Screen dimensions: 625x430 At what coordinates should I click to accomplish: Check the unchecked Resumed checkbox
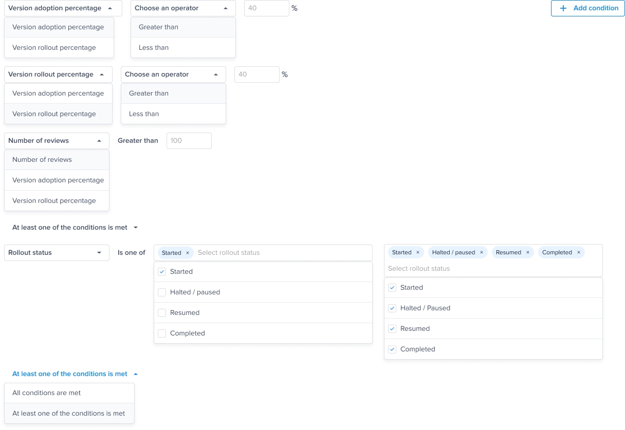(162, 313)
